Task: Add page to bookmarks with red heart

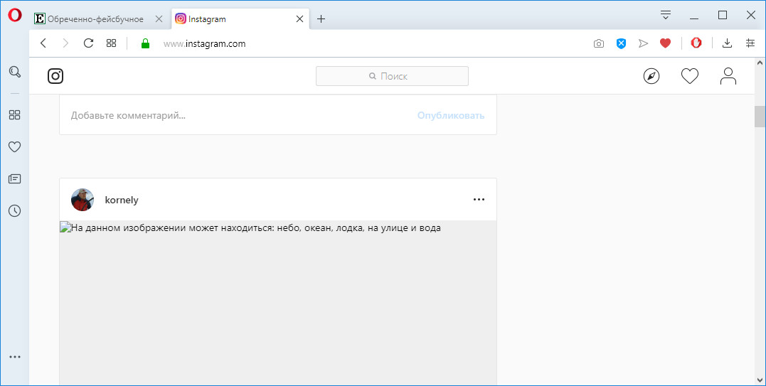Action: pyautogui.click(x=665, y=43)
